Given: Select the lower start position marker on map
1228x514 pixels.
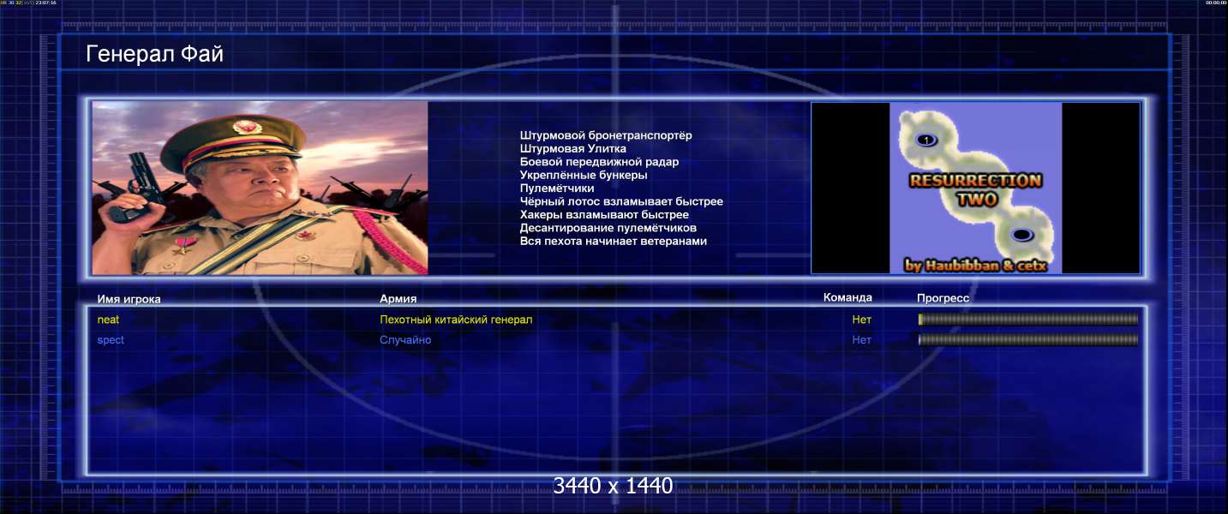Looking at the screenshot, I should 1021,235.
